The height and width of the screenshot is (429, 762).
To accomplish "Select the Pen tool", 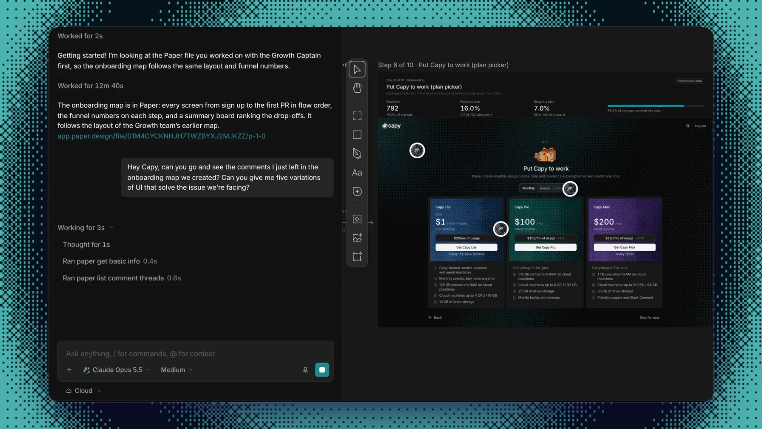I will [357, 154].
